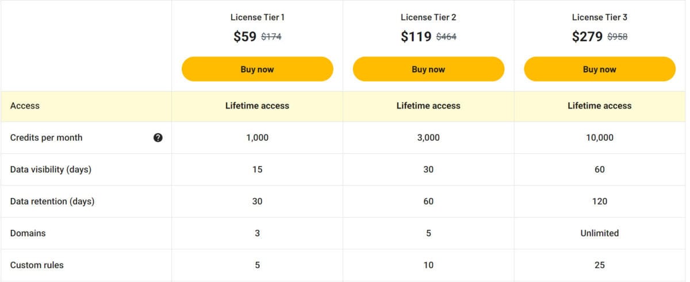Click the Credits per month help icon
690x282 pixels.
[x=158, y=138]
